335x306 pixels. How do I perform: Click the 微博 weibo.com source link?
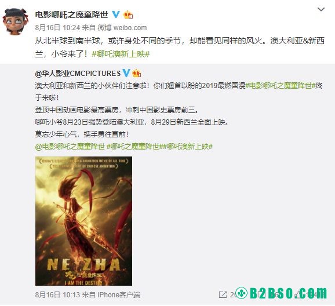pyautogui.click(x=122, y=28)
